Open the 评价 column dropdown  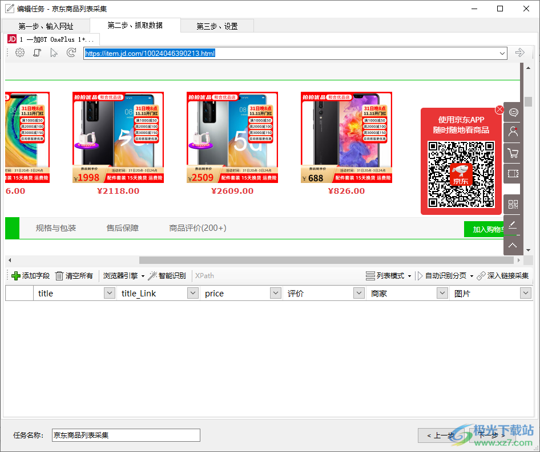(x=359, y=293)
